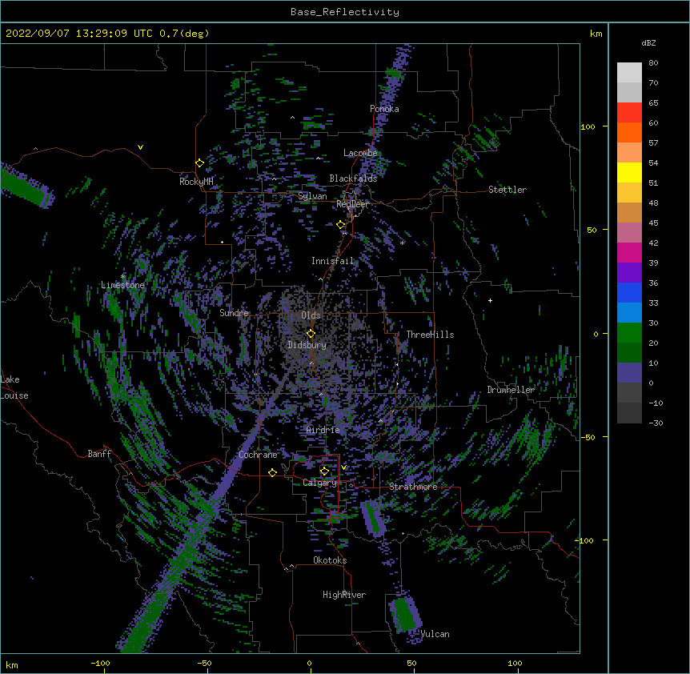Click the yellow diamond marker below Cochrane

(272, 473)
